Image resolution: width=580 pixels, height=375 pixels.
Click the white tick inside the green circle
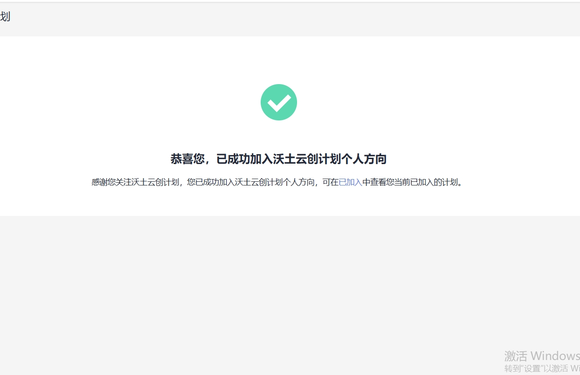point(279,103)
